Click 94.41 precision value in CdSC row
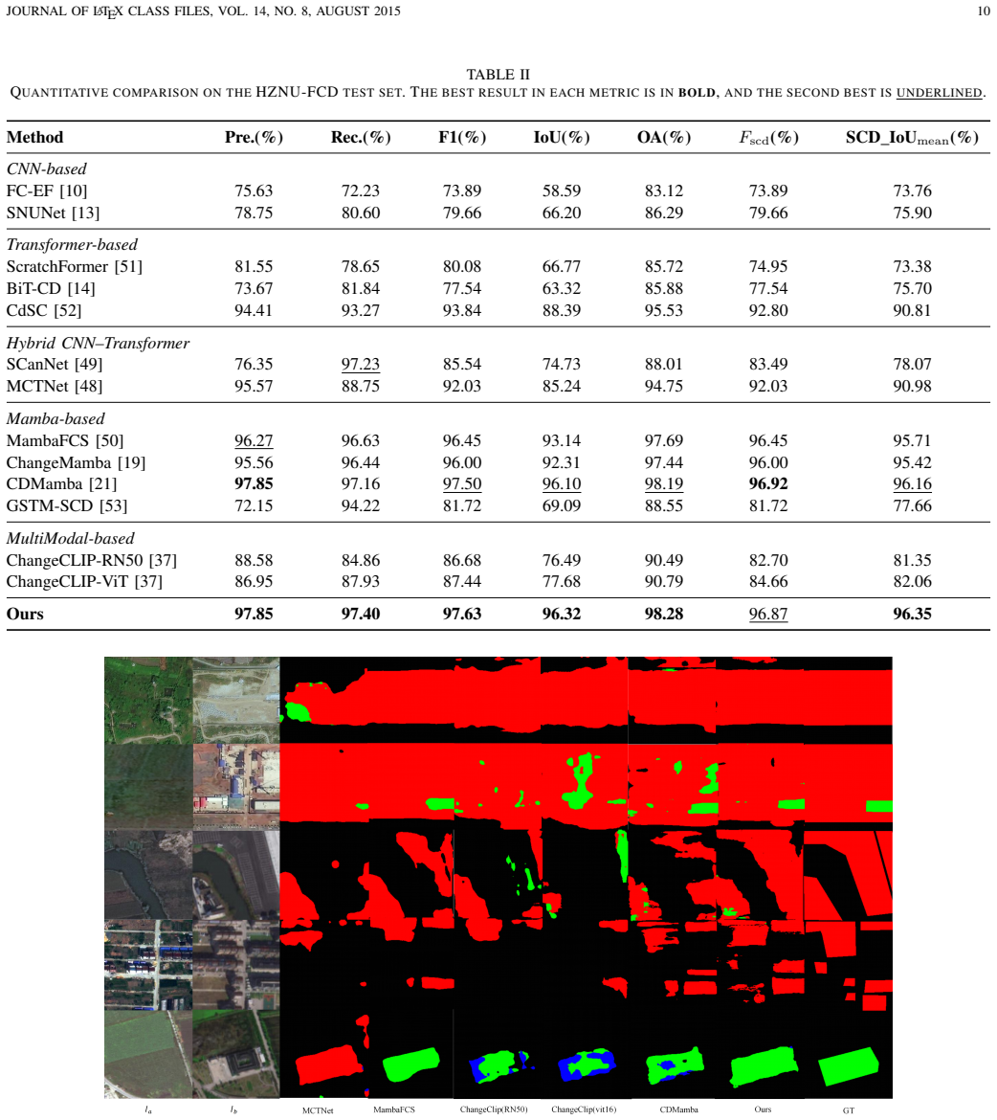Screen dimensions: 997x1120 254,311
